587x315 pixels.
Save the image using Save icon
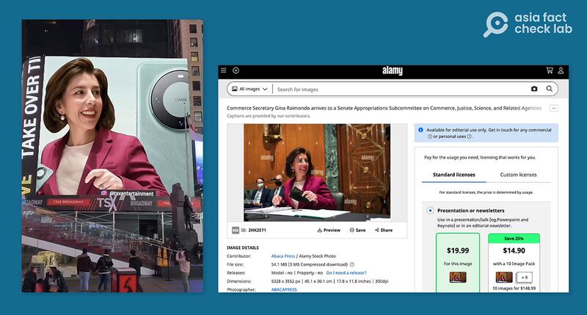pos(357,230)
